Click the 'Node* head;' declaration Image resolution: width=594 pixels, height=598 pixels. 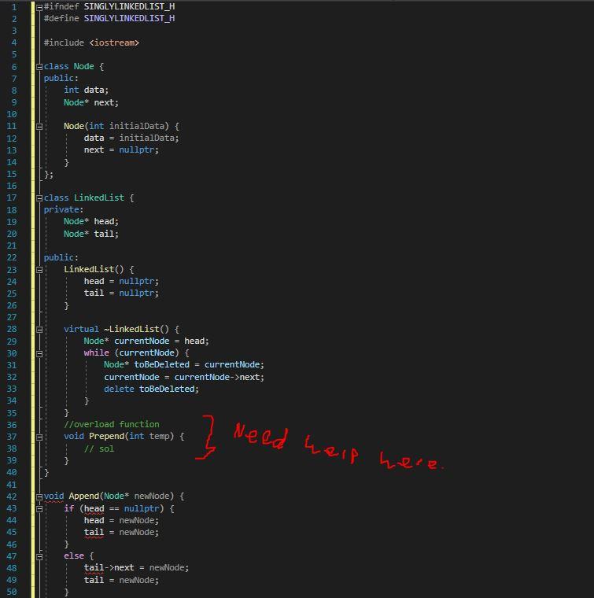tap(91, 221)
